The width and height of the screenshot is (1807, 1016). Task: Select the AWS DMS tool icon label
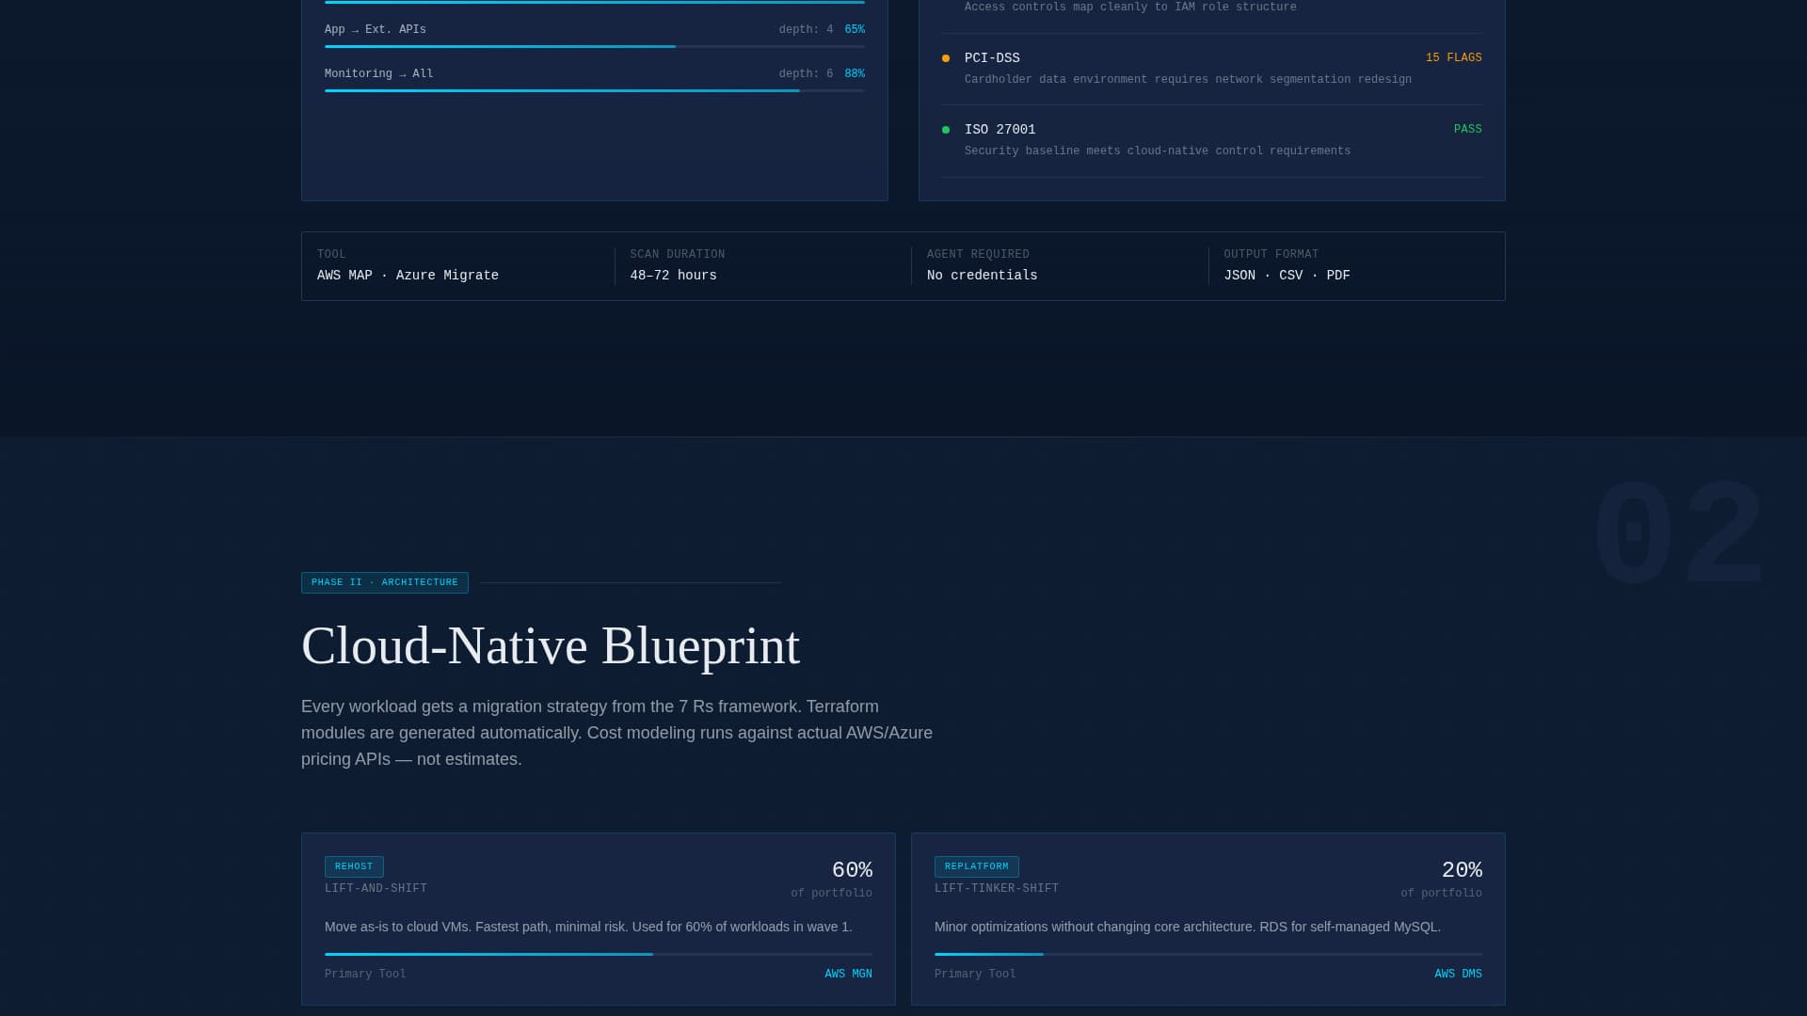[x=1457, y=974]
